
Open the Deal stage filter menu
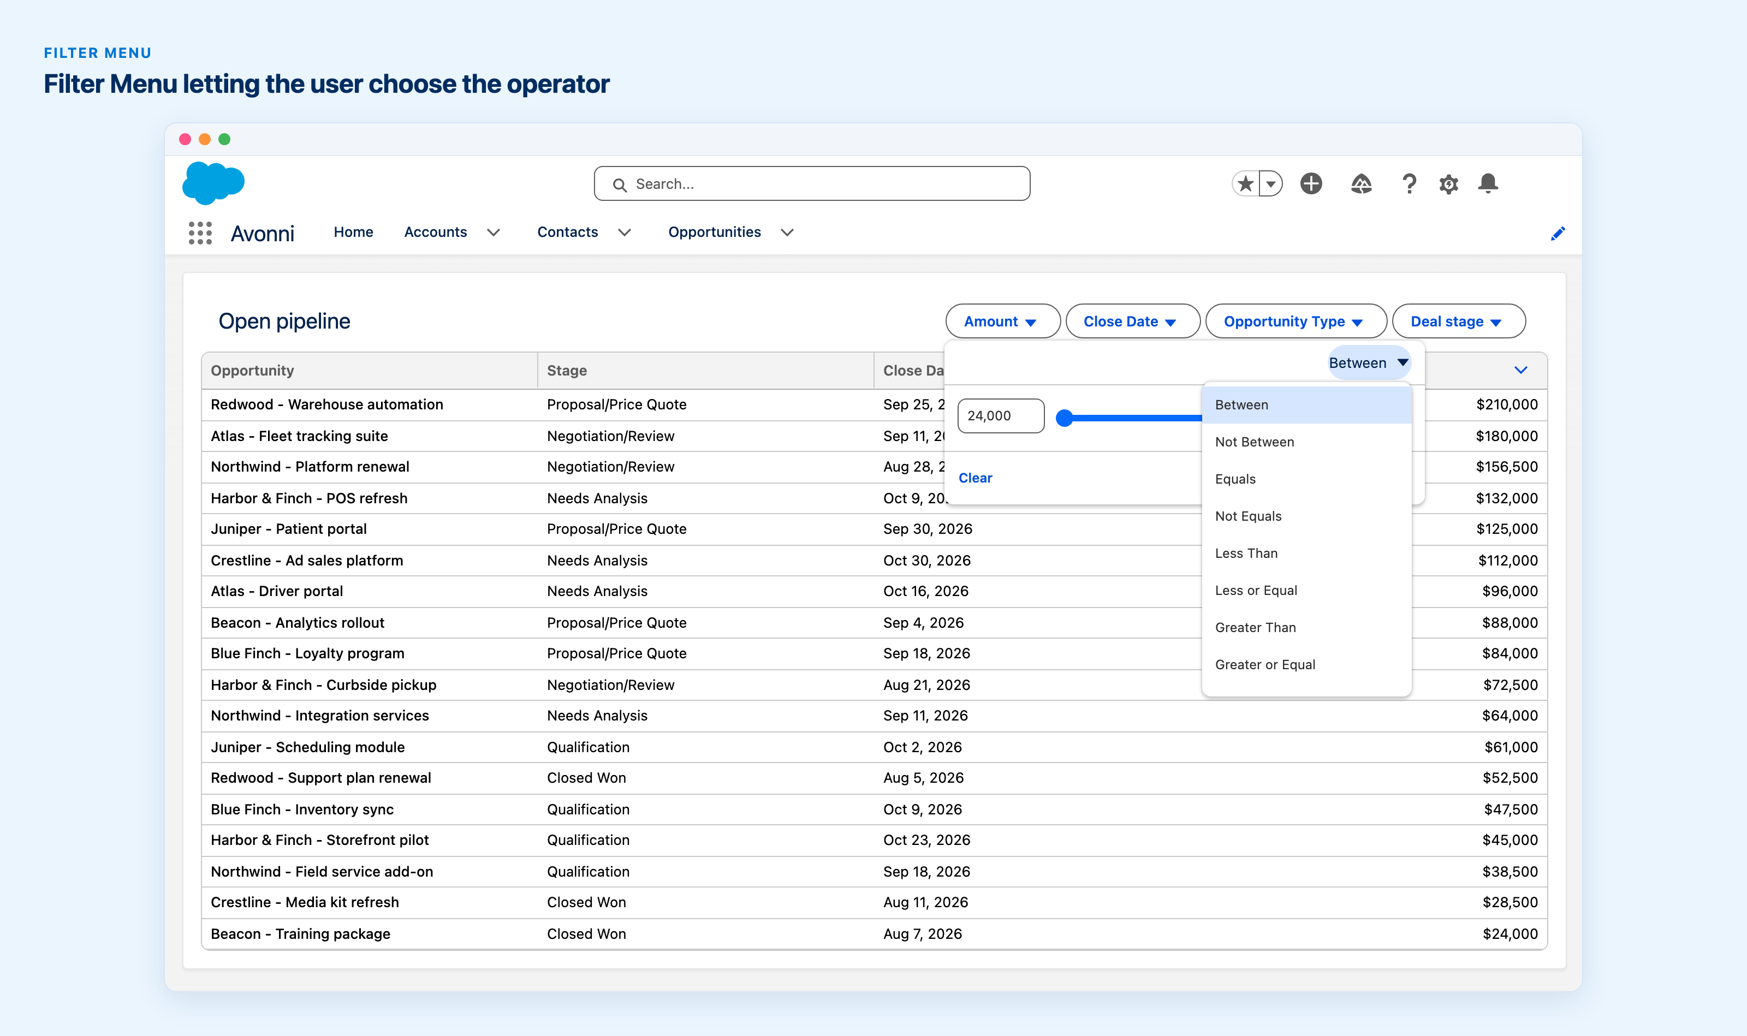(x=1459, y=321)
